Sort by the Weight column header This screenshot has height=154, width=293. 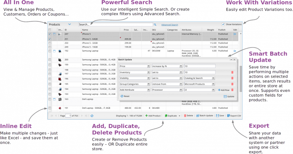210,30
